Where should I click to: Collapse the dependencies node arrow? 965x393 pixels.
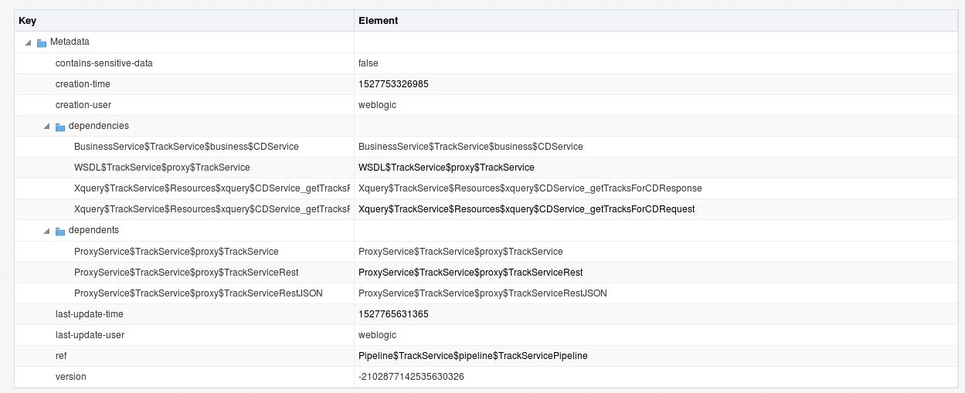pyautogui.click(x=47, y=127)
